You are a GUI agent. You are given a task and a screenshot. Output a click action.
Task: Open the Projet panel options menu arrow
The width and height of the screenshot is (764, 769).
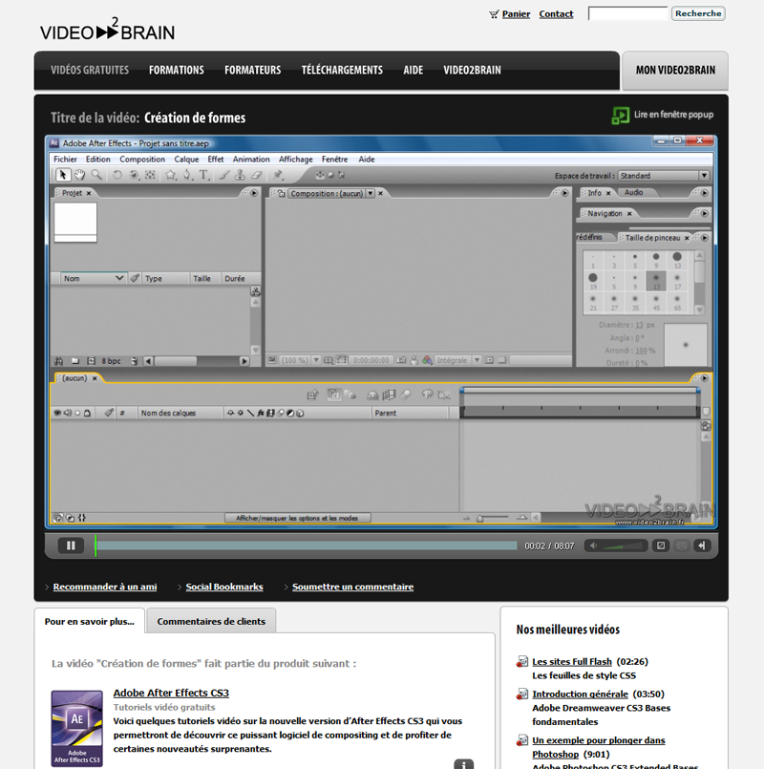254,193
